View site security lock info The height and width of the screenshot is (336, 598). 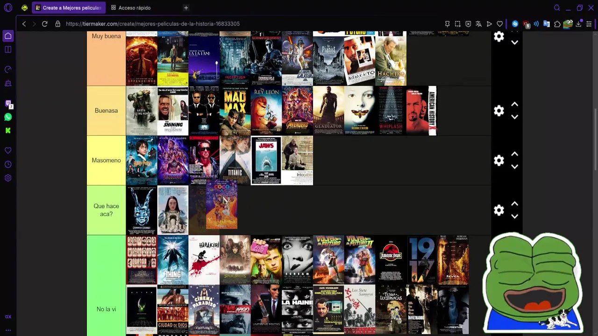pos(58,24)
